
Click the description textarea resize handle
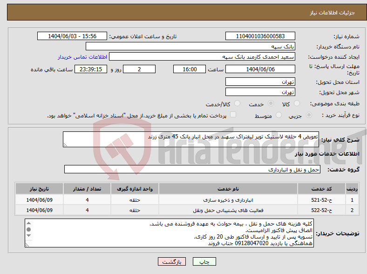point(65,145)
